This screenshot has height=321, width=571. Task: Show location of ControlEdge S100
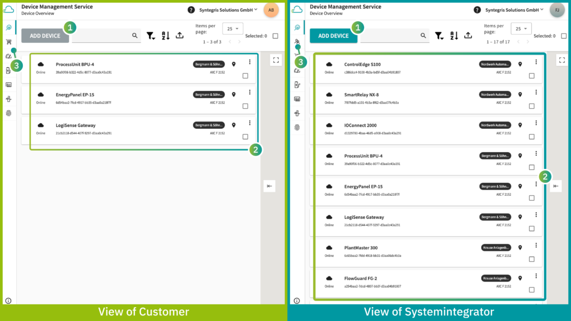520,65
